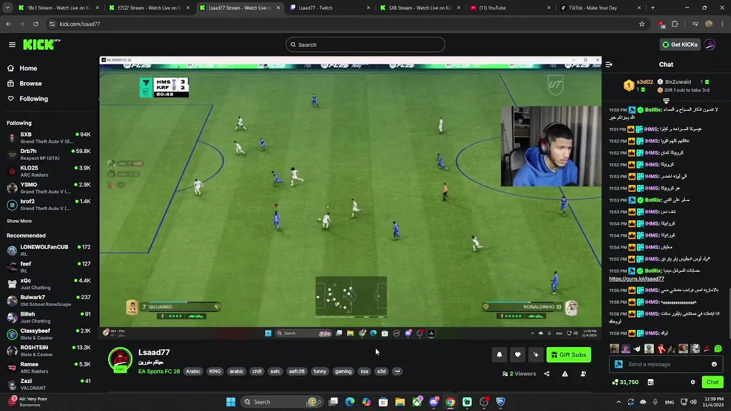Open ROSHTEIN in Recommended list
Image resolution: width=731 pixels, height=411 pixels.
tap(49, 350)
